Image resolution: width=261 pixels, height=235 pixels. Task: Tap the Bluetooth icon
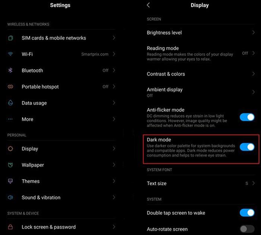pos(10,70)
